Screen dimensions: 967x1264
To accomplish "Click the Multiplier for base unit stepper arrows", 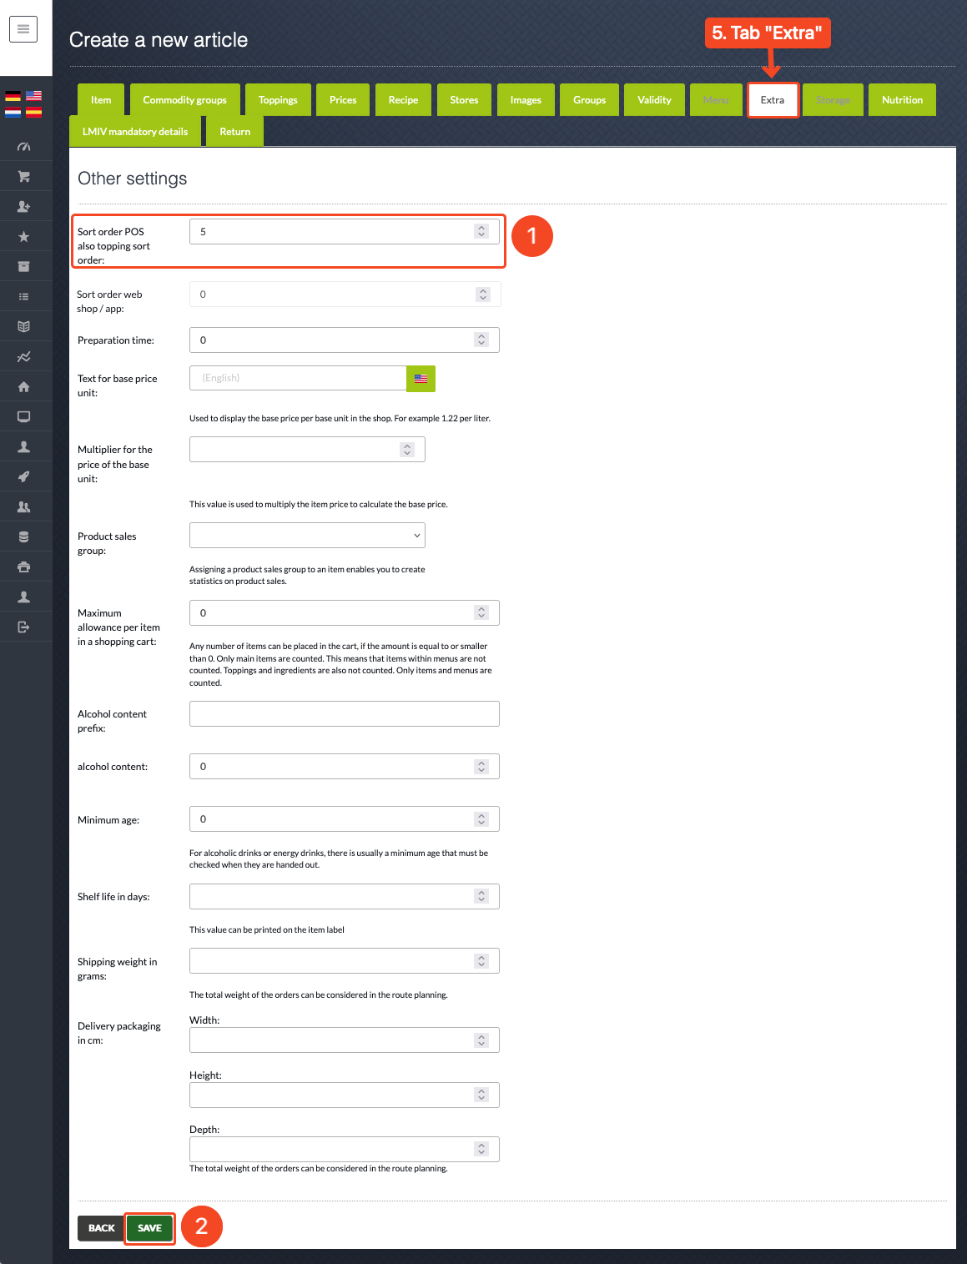I will (x=407, y=449).
